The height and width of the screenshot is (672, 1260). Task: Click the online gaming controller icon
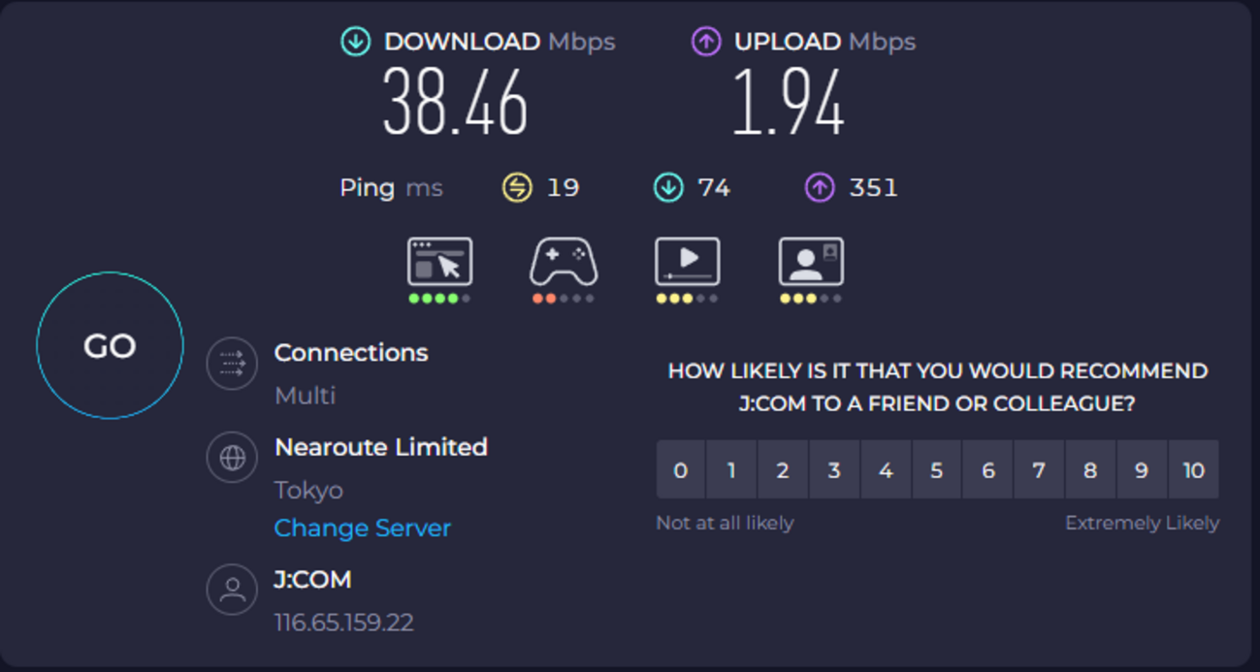point(563,262)
